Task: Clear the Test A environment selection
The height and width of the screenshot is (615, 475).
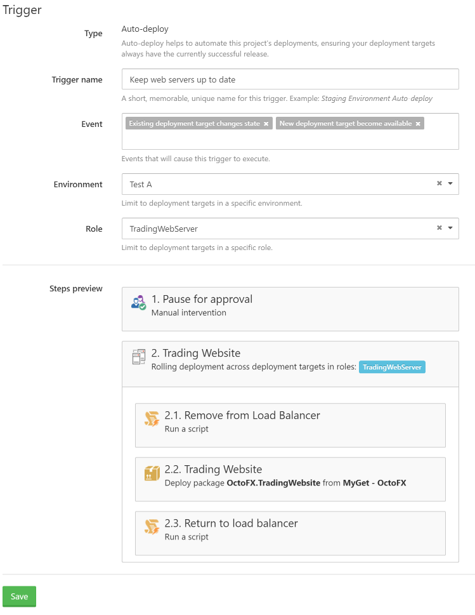Action: point(439,183)
